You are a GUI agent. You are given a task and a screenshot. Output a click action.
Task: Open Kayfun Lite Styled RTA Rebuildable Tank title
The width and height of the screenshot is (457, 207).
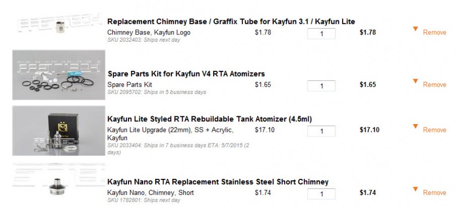209,119
